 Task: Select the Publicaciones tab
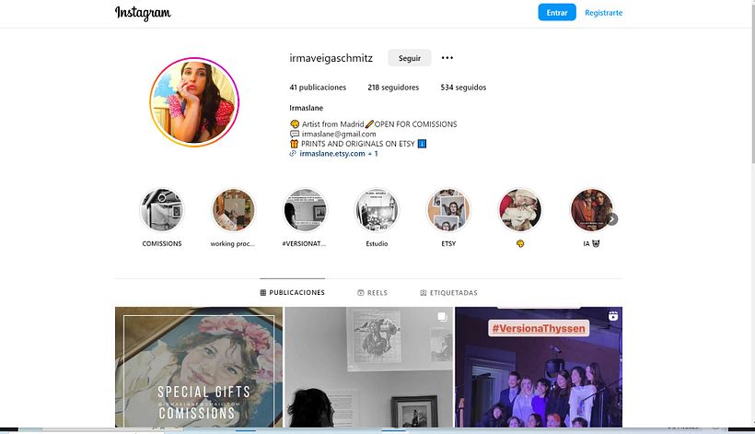point(292,292)
